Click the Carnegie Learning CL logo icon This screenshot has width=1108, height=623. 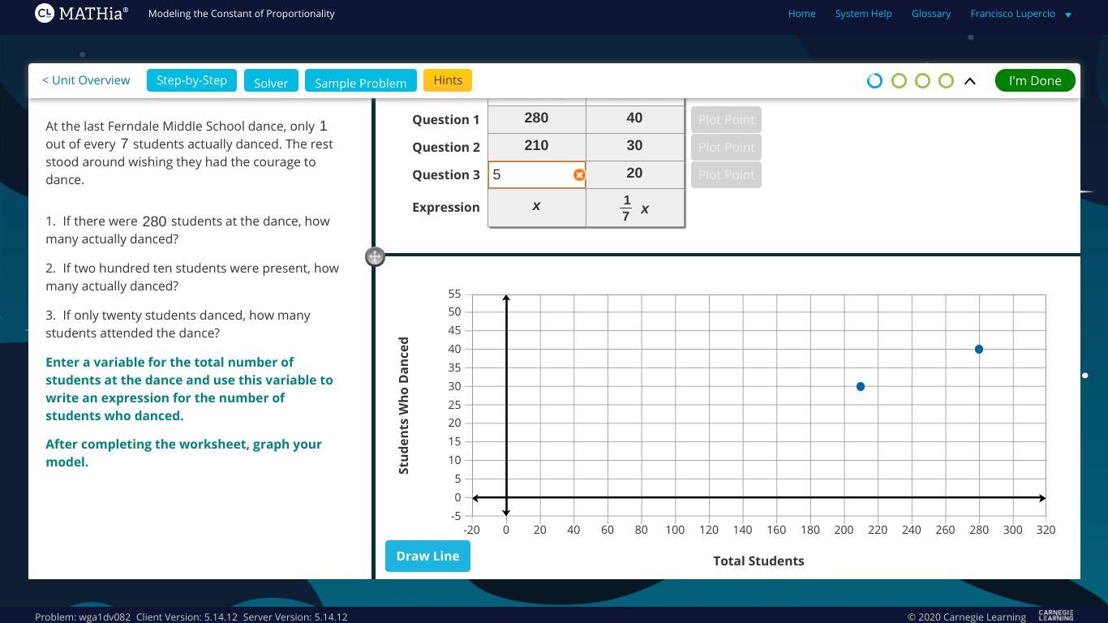tap(45, 13)
